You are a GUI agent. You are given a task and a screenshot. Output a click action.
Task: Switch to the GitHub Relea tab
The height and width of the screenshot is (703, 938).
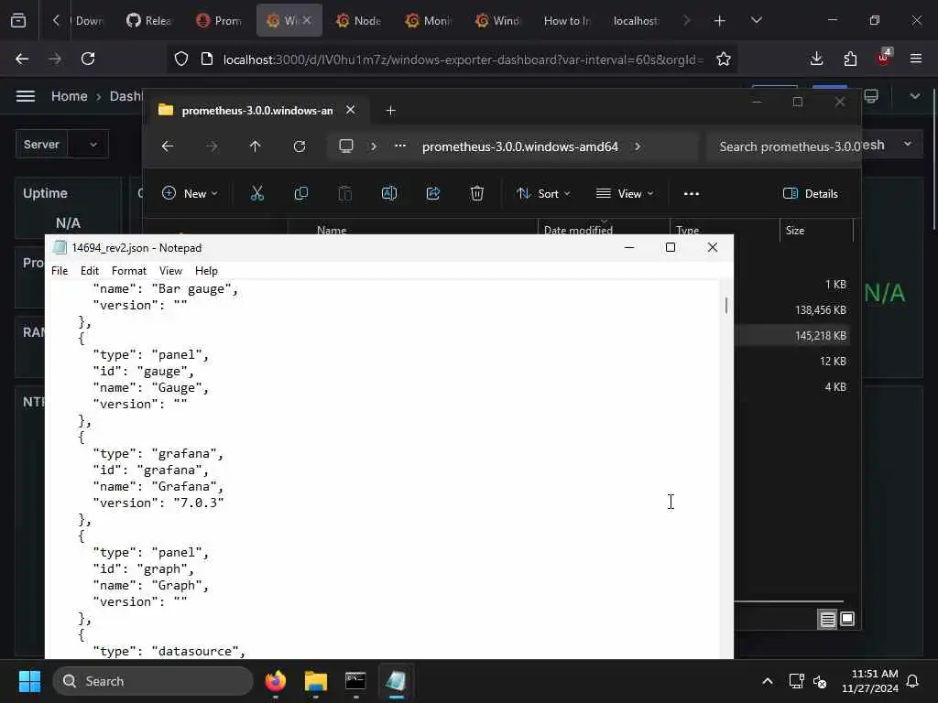pyautogui.click(x=149, y=21)
